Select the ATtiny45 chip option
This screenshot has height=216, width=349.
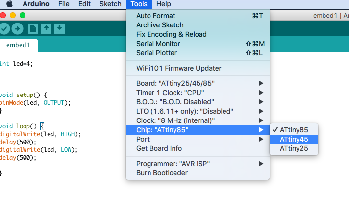pyautogui.click(x=294, y=139)
